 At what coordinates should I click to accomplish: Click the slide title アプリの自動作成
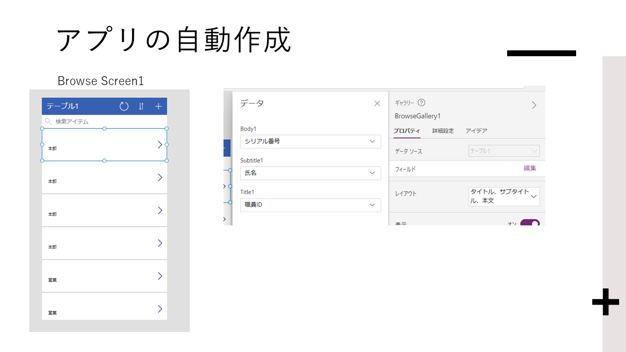coord(174,40)
